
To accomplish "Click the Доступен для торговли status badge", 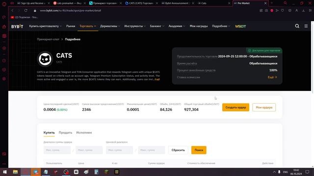I will pos(264,50).
